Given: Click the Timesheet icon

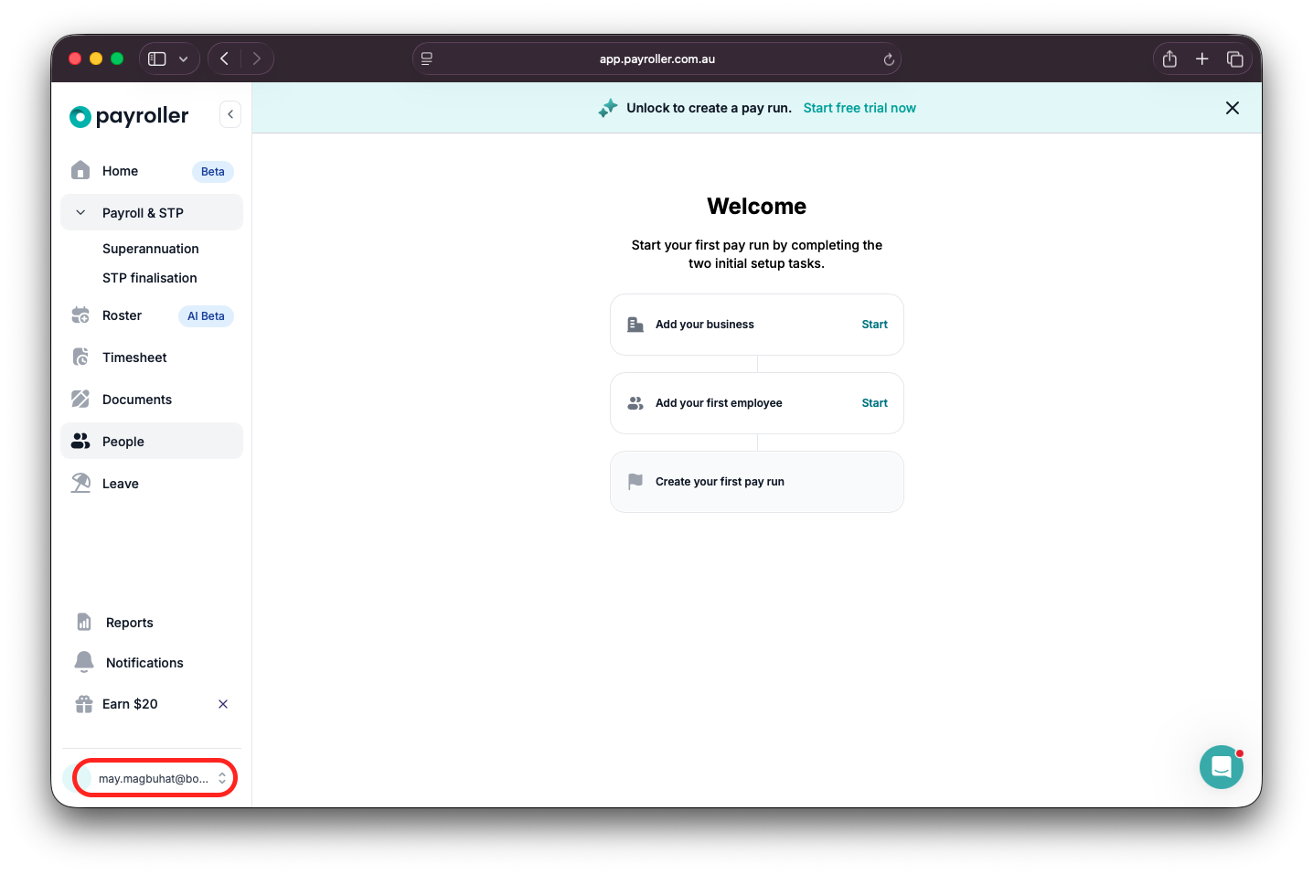Looking at the screenshot, I should [x=80, y=357].
